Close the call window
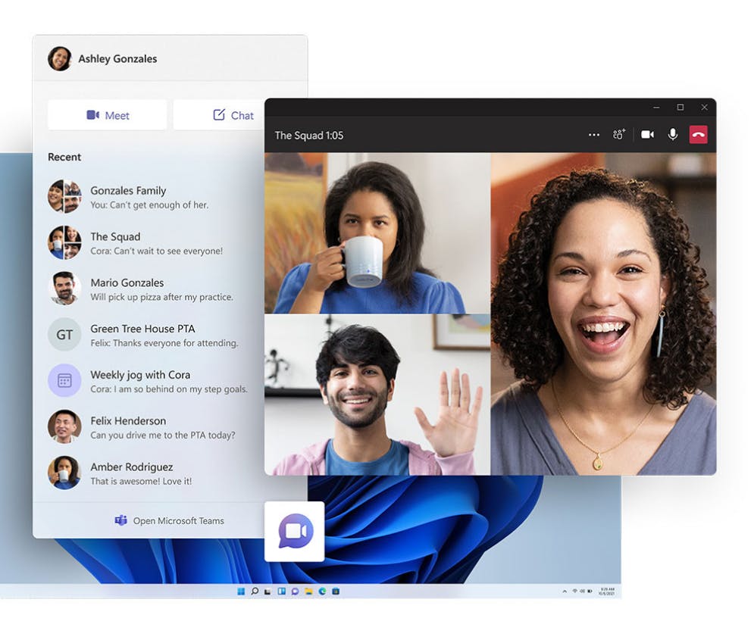754x640 pixels. 705,108
